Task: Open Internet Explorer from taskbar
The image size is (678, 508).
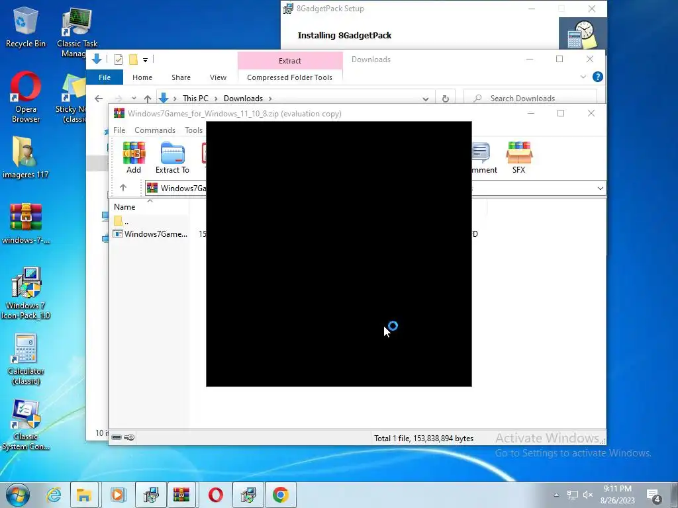Action: 54,495
